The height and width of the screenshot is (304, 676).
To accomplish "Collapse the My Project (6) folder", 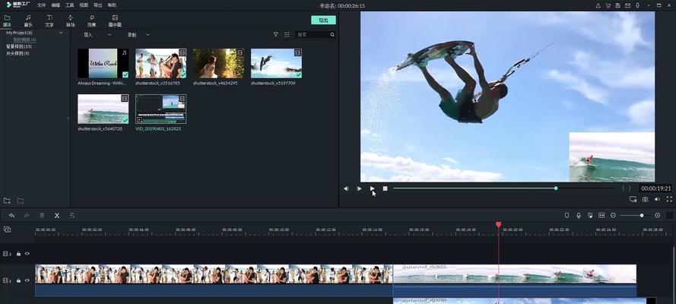I will coord(61,33).
